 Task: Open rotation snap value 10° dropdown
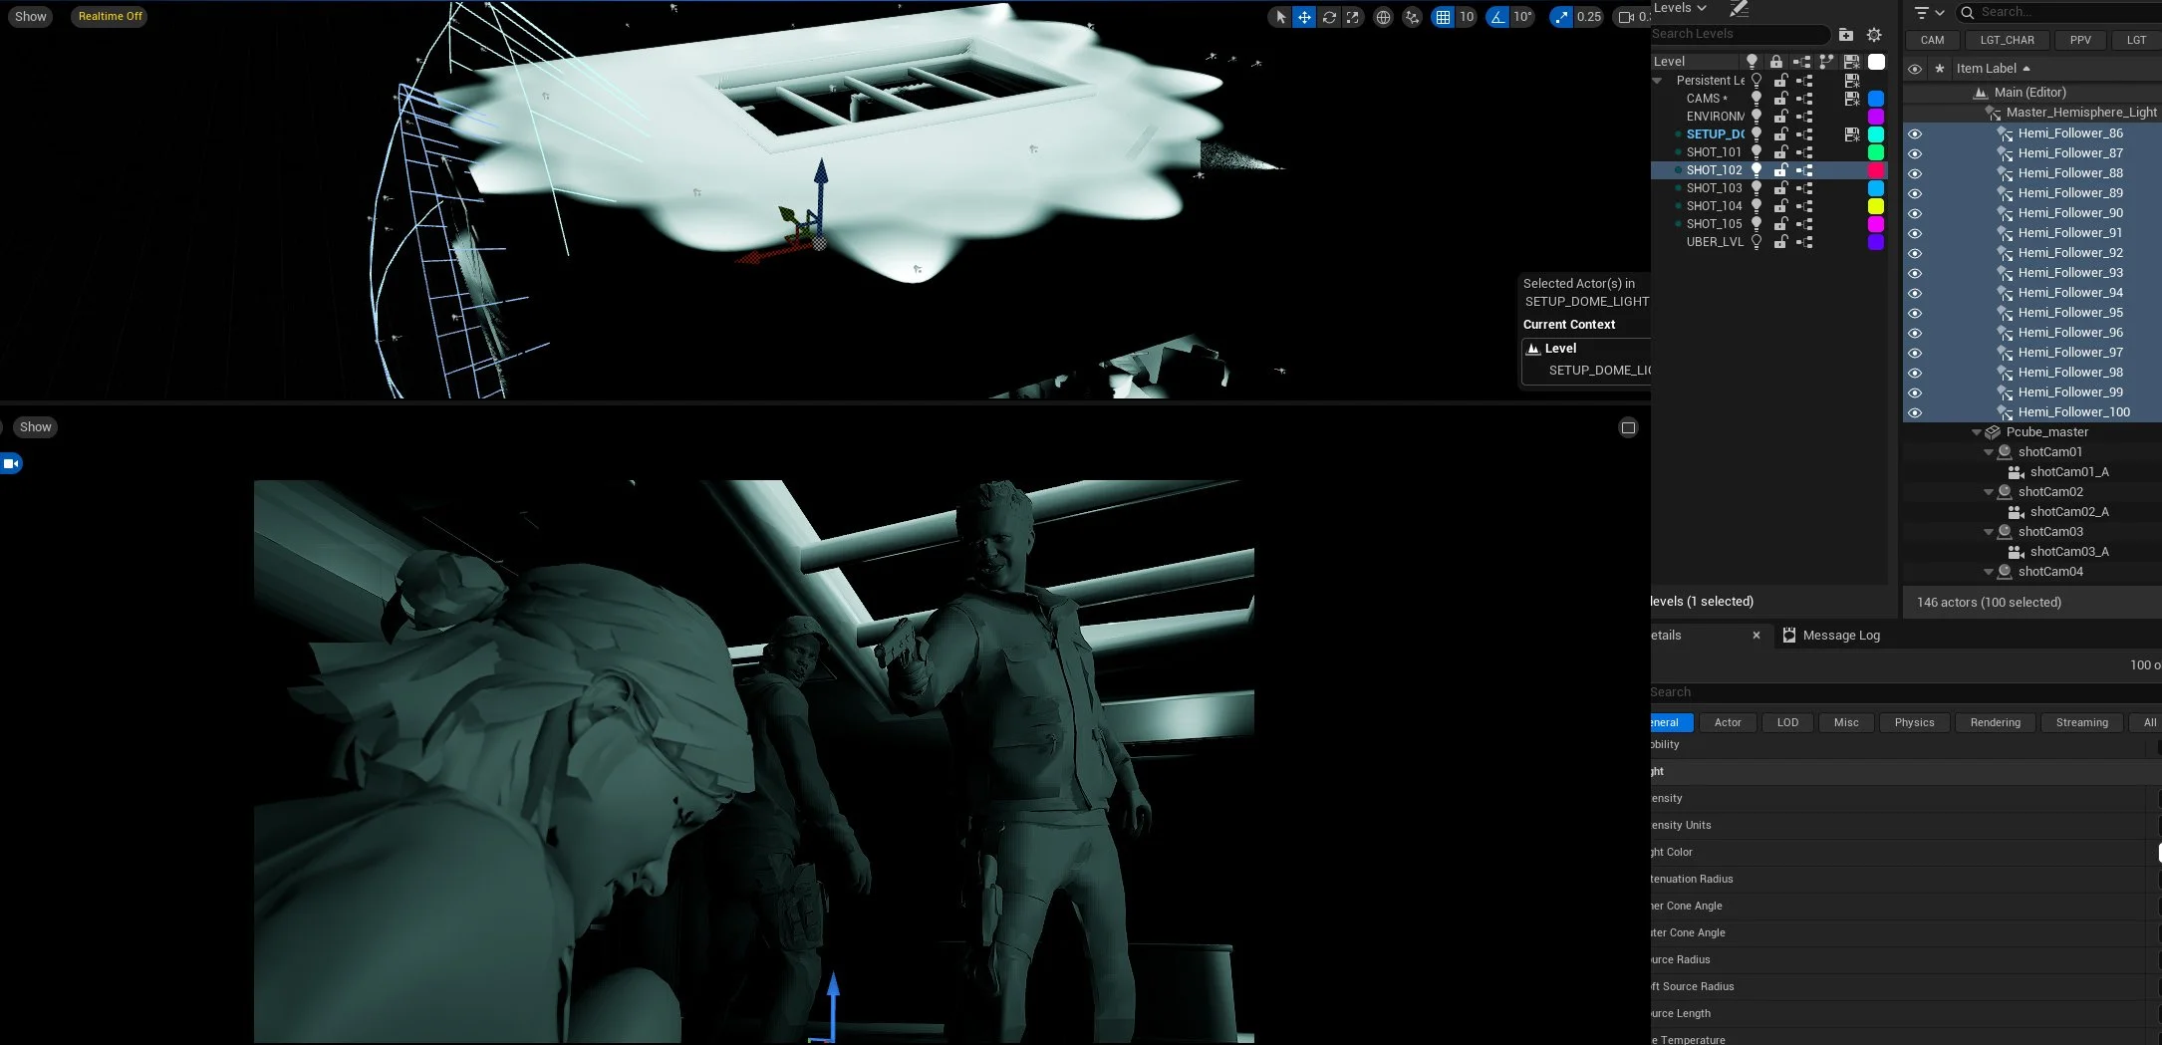click(x=1522, y=17)
